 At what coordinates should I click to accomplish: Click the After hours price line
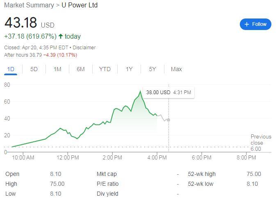click(41, 55)
